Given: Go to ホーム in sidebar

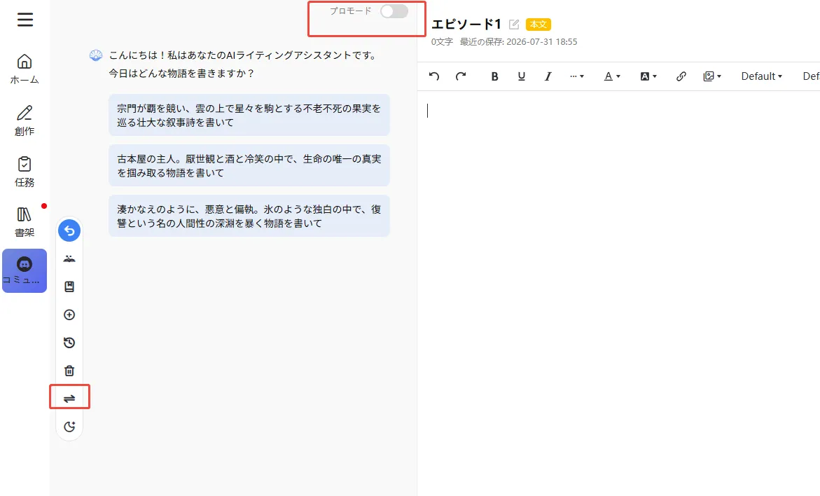Looking at the screenshot, I should 24,69.
